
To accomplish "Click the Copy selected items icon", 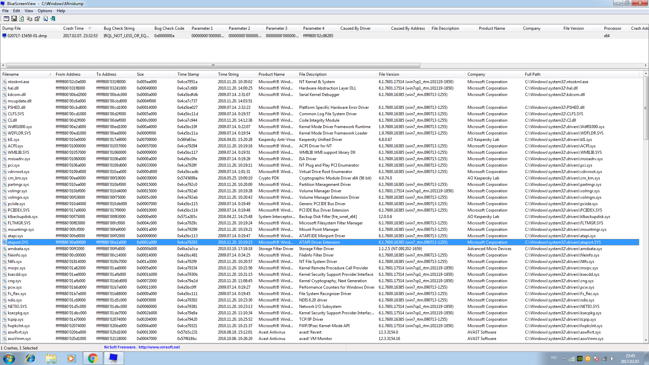I will pyautogui.click(x=29, y=19).
